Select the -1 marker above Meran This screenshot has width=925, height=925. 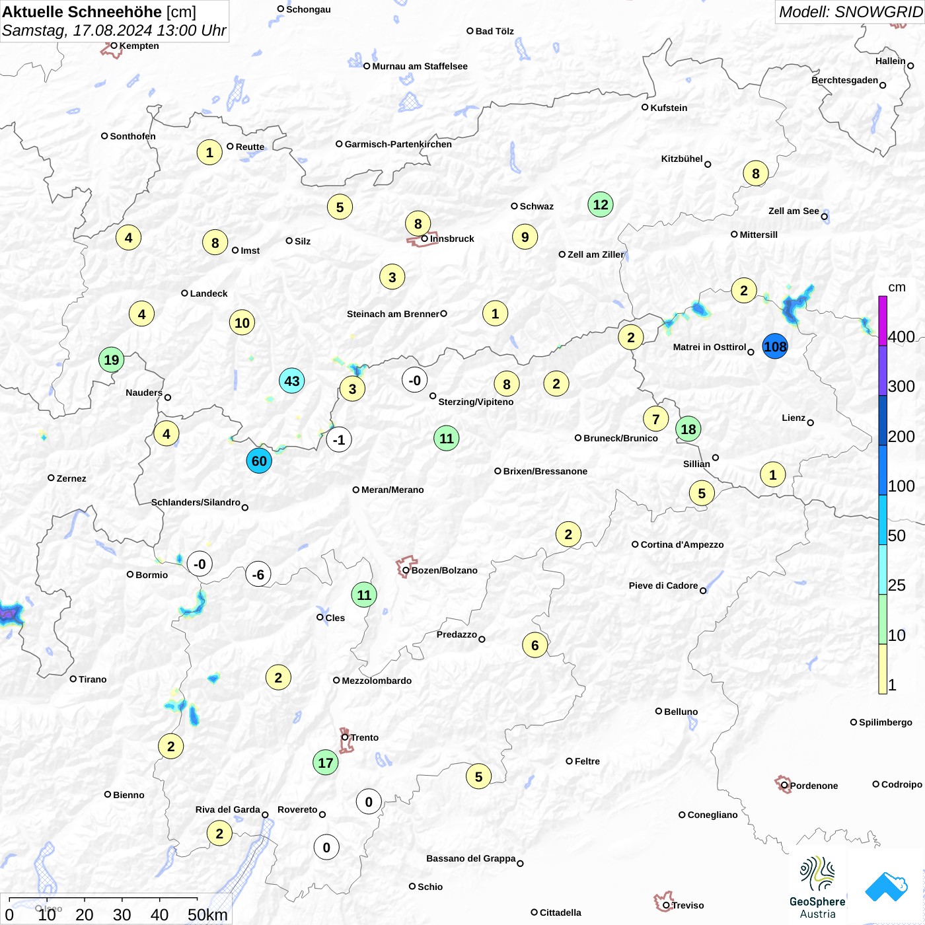339,439
